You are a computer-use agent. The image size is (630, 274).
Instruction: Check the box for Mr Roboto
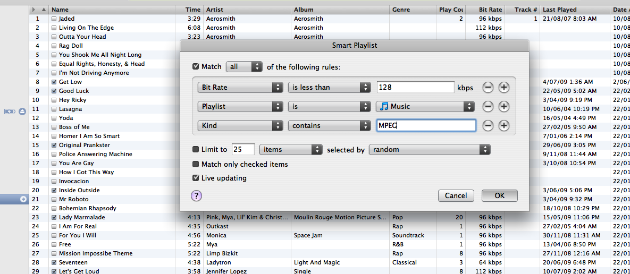(x=54, y=199)
